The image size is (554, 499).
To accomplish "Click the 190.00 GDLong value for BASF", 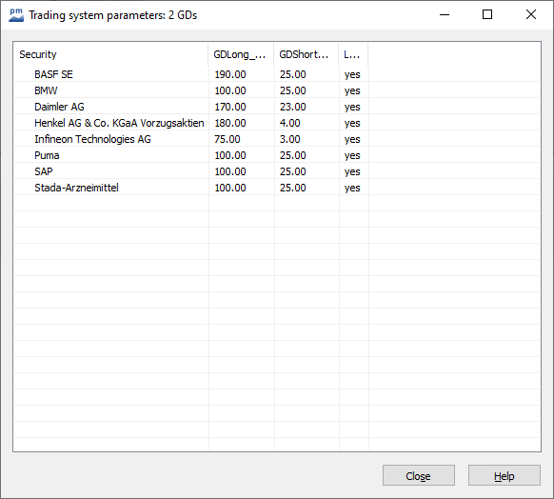I will [230, 74].
